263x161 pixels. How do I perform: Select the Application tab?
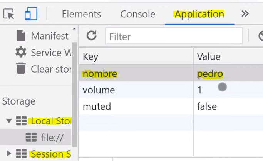(199, 14)
